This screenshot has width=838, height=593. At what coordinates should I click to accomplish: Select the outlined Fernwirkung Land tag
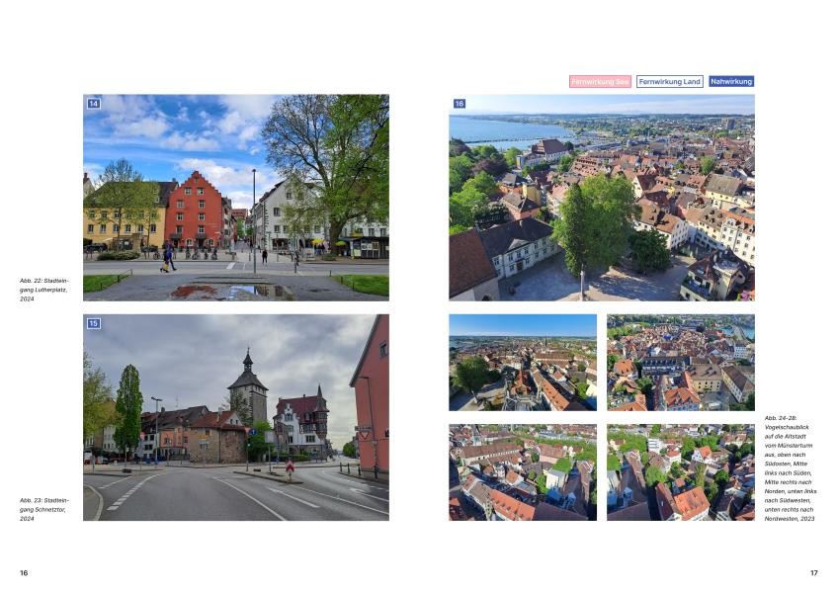[669, 82]
